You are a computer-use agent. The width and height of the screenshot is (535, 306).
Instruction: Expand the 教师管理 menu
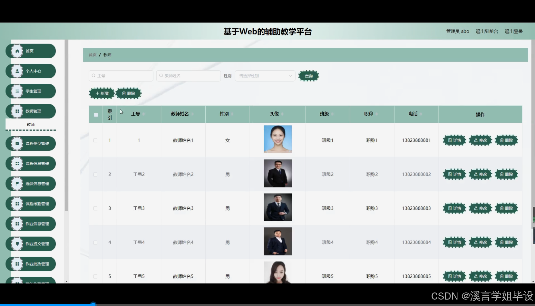[31, 111]
